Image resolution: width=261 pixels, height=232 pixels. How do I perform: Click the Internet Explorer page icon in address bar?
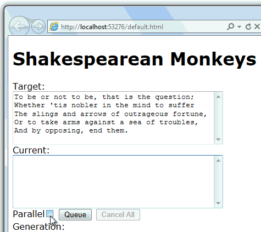tap(54, 27)
